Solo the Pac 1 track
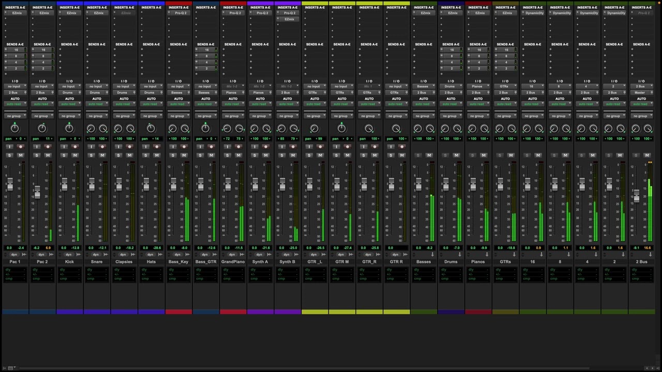This screenshot has width=662, height=372. pyautogui.click(x=9, y=155)
